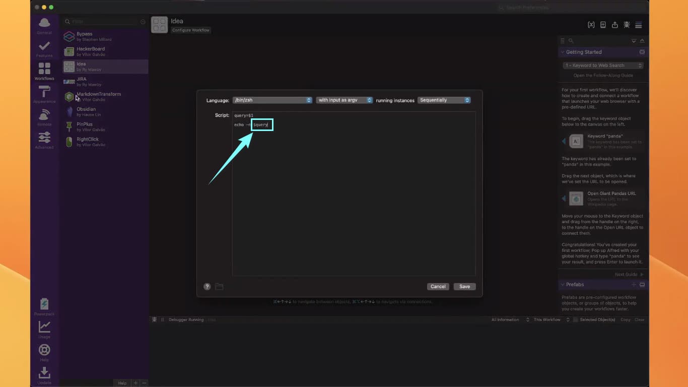The image size is (688, 387).
Task: Open the workflow variables [x] editor
Action: [591, 25]
